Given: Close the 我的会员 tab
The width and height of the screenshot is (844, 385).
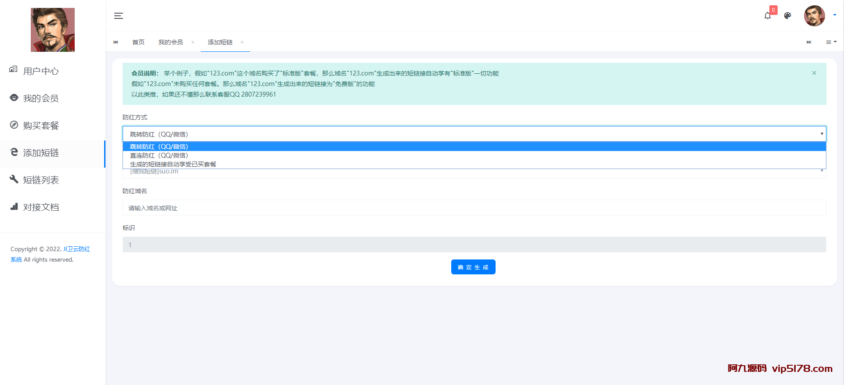Looking at the screenshot, I should coord(193,42).
